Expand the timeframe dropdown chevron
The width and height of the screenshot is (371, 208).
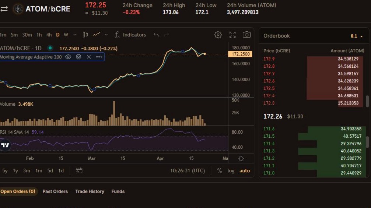coord(75,35)
